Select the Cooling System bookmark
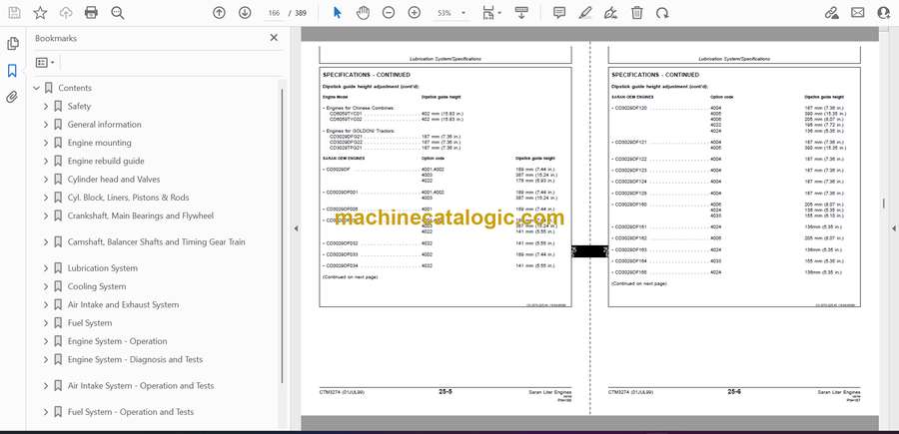Screen dimensions: 899x434 click(x=96, y=286)
